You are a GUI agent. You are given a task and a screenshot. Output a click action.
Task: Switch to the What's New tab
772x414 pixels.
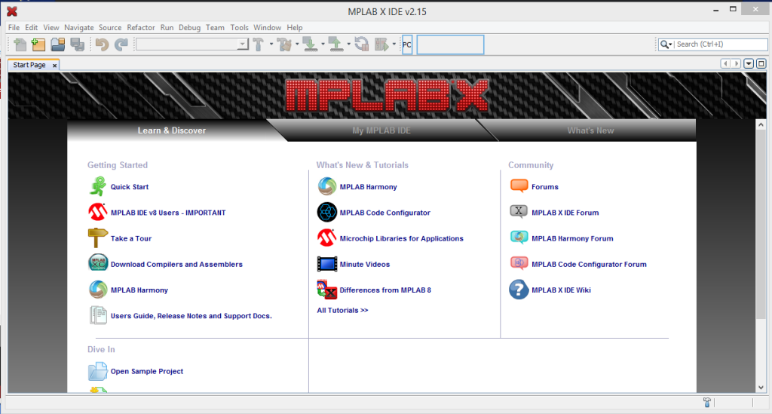click(590, 130)
